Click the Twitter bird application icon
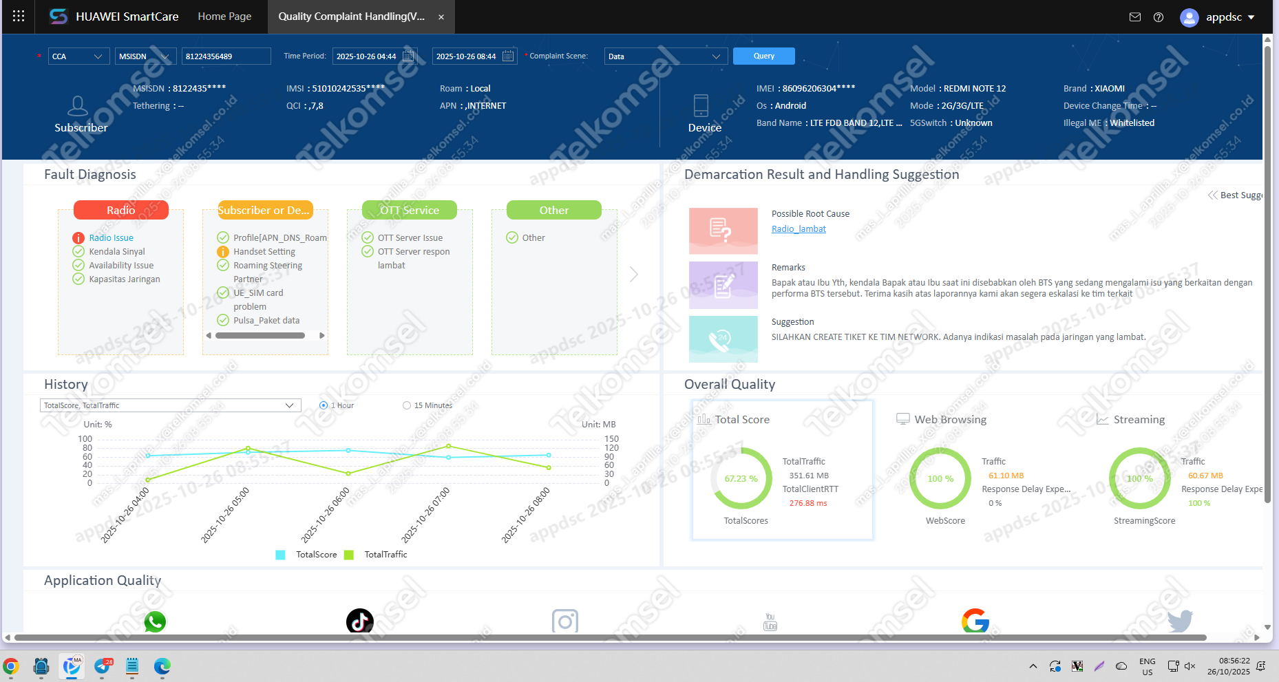This screenshot has width=1279, height=682. tap(1180, 621)
